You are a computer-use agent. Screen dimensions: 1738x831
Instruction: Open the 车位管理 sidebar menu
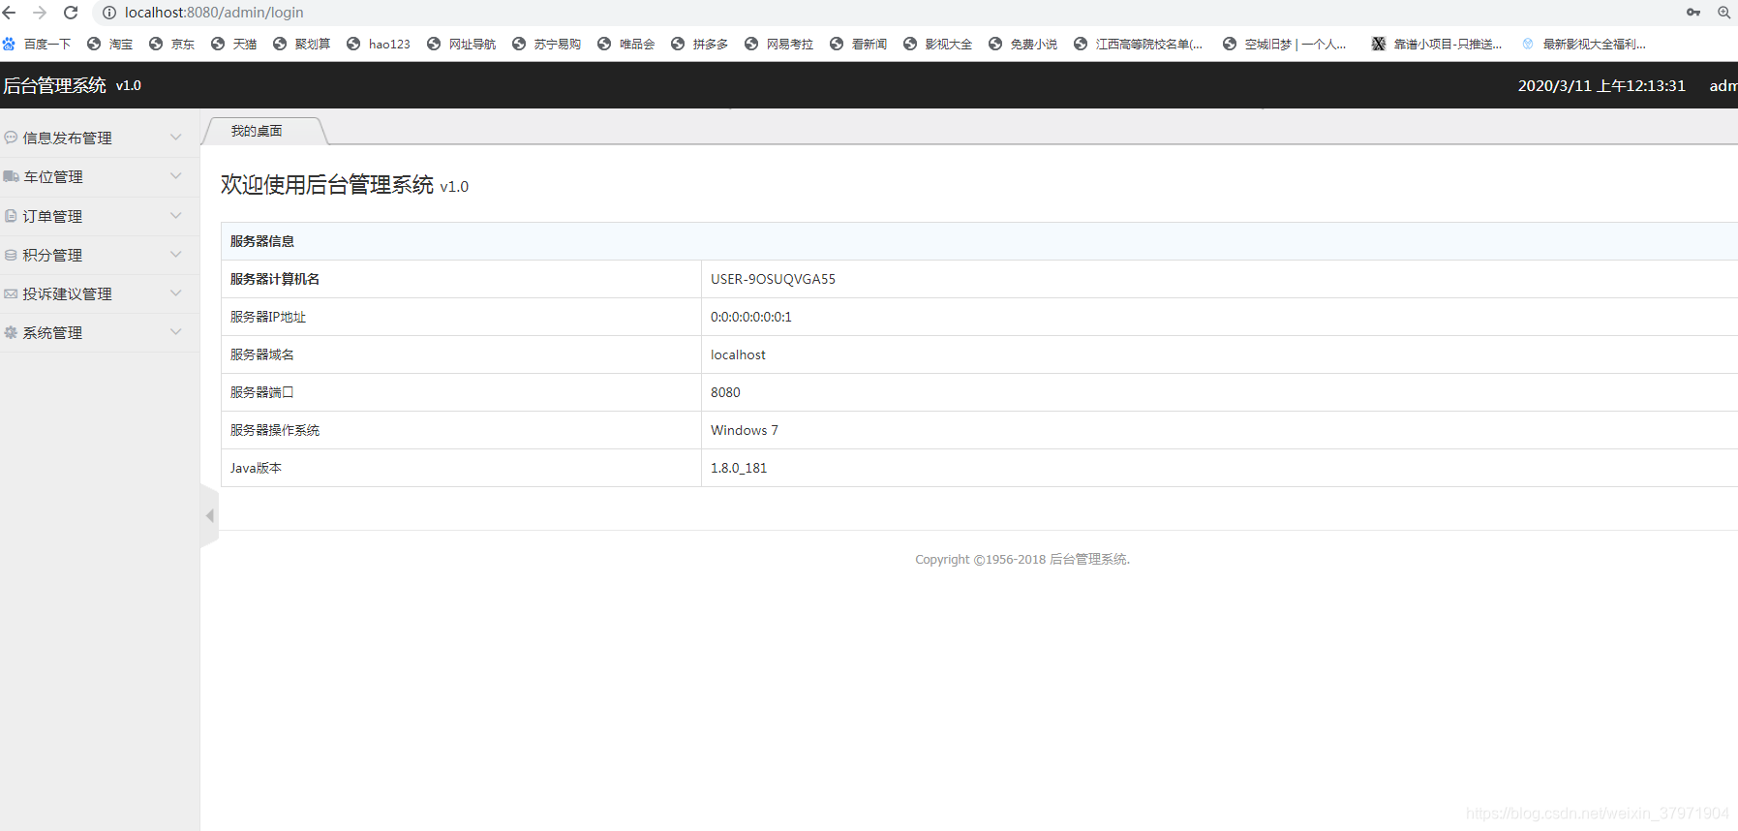tap(99, 177)
